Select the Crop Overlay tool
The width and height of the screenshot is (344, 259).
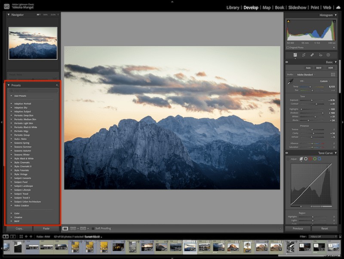pos(295,55)
